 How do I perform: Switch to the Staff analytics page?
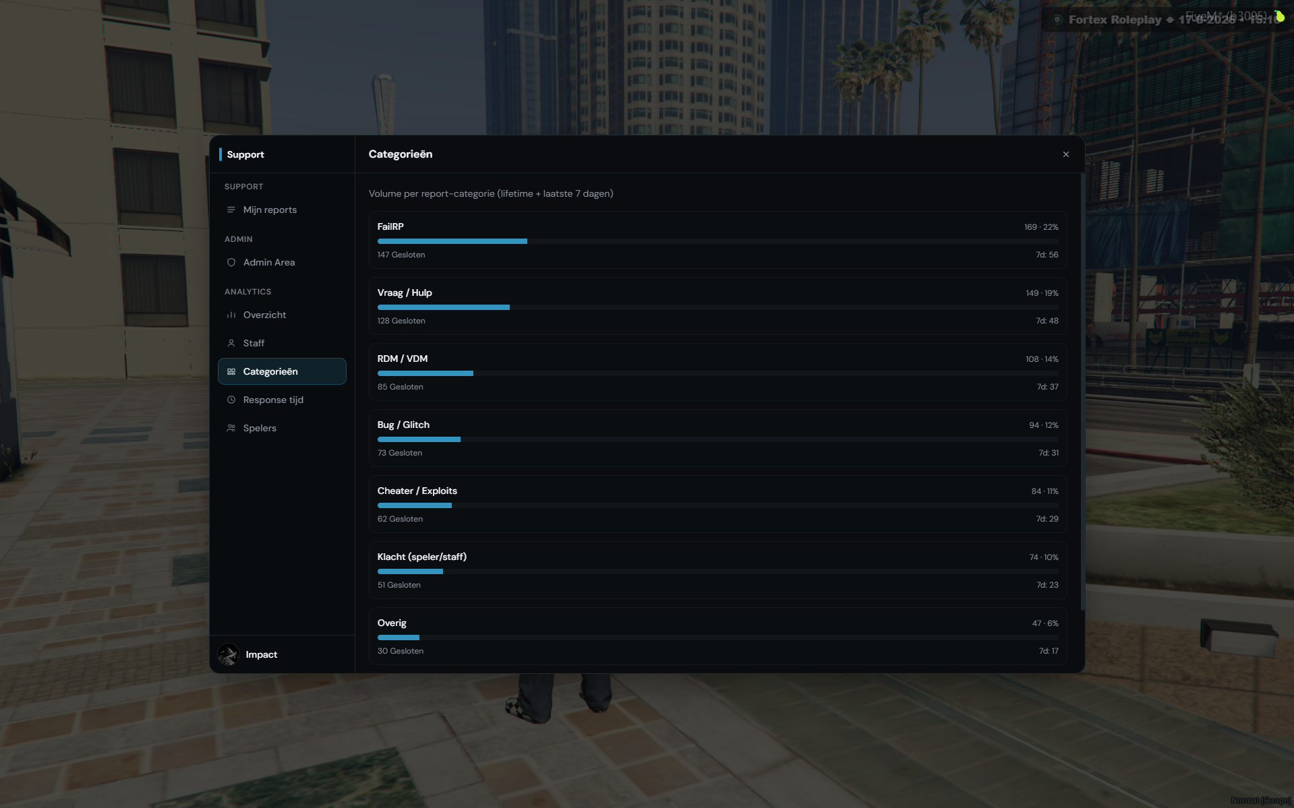(282, 343)
